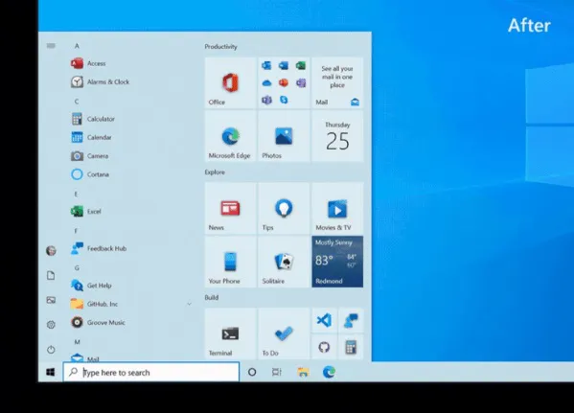Open the News tile
Viewport: 574px width, 413px height.
230,208
